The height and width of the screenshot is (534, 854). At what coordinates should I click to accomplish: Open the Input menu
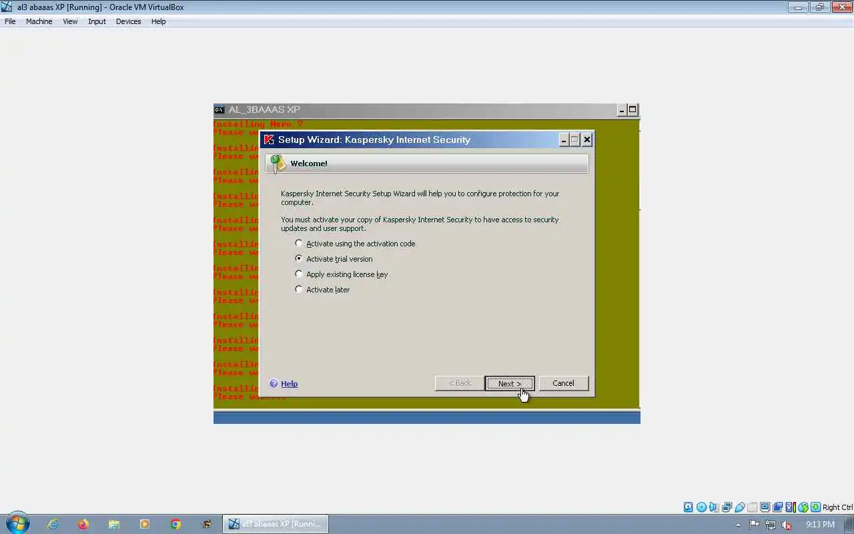coord(97,21)
